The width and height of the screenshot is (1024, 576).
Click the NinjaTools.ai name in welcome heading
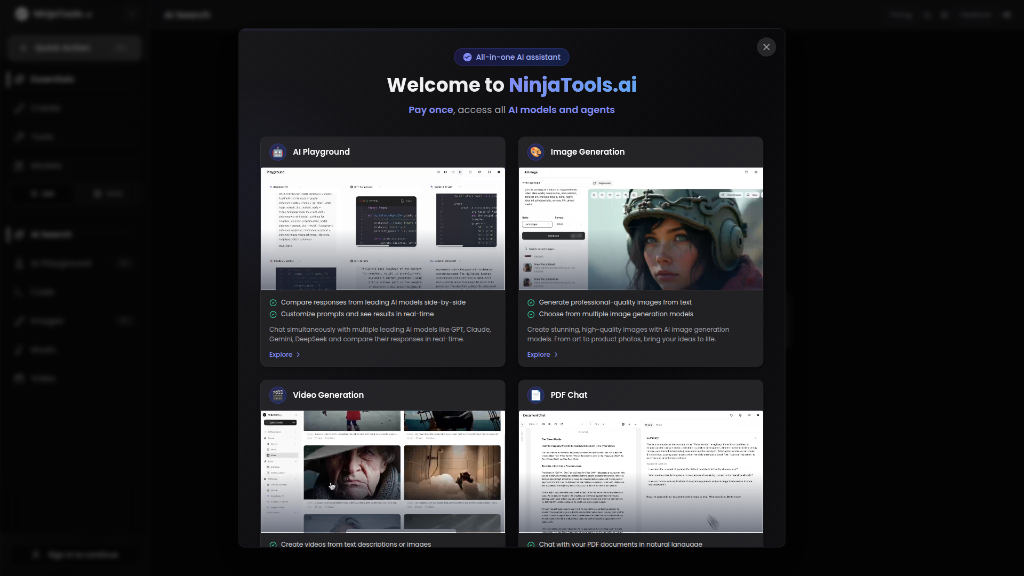(x=572, y=85)
